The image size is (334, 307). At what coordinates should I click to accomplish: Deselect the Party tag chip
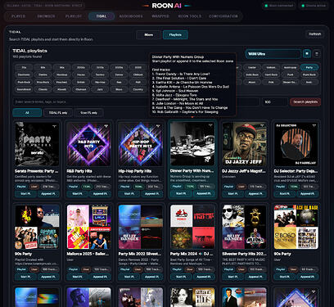[x=309, y=67]
